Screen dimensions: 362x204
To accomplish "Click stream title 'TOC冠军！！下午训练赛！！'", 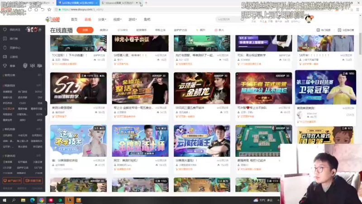I will (x=71, y=55).
